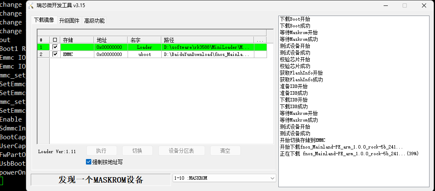Click the storage cell of the Loader row

pyautogui.click(x=77, y=47)
